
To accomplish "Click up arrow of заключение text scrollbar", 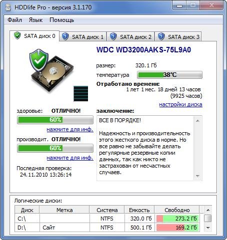I will pyautogui.click(x=197, y=121).
